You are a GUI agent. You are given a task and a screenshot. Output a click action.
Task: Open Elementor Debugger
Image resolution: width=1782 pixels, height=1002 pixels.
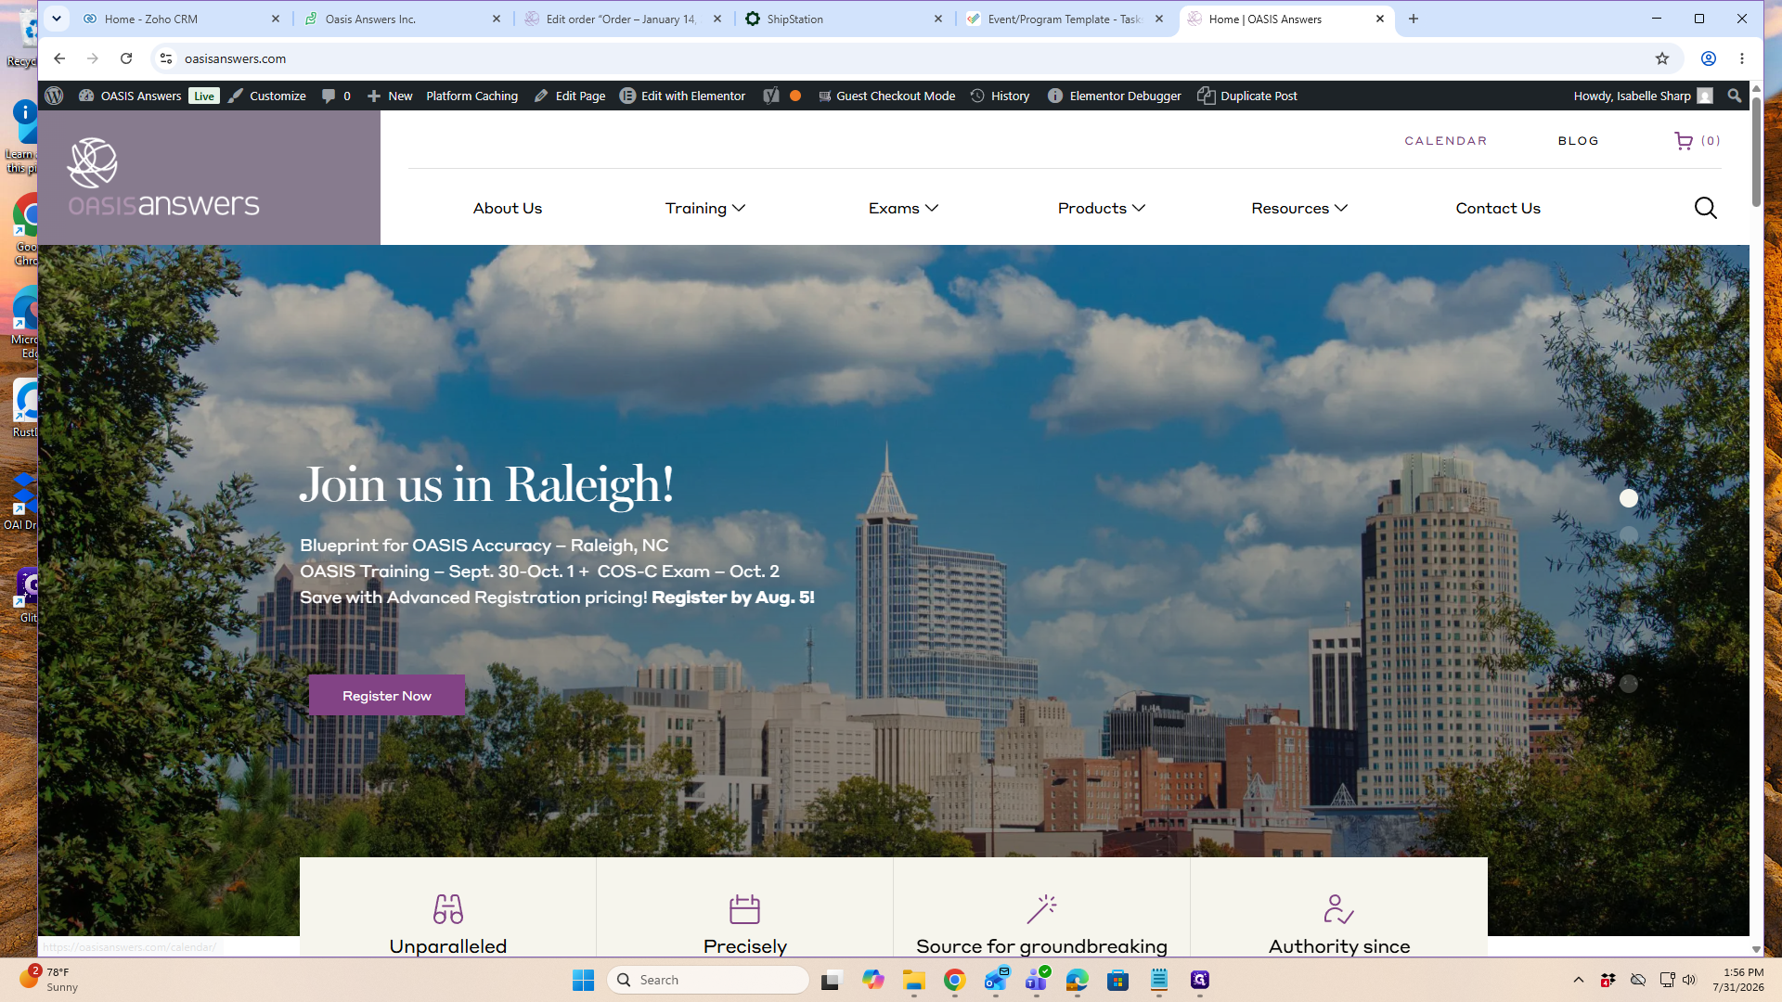1114,96
